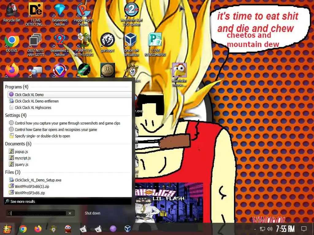The width and height of the screenshot is (314, 235).
Task: Open the garbage! desktop icon
Action: pyautogui.click(x=108, y=42)
